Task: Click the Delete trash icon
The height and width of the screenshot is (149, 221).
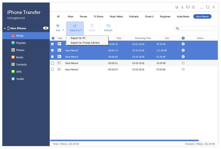Action: pyautogui.click(x=92, y=26)
